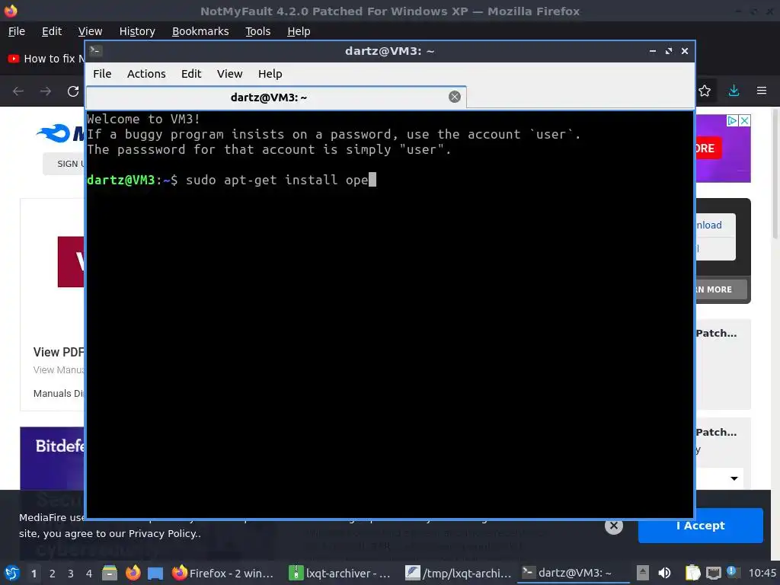The height and width of the screenshot is (585, 780).
Task: Open the clipboard manager tray icon
Action: (x=692, y=573)
